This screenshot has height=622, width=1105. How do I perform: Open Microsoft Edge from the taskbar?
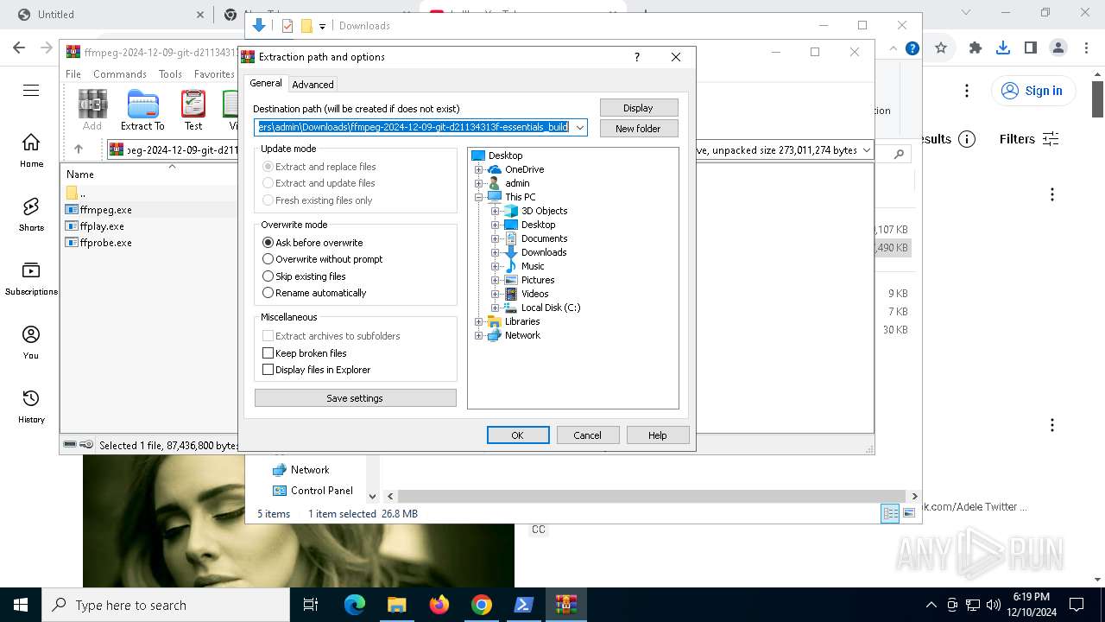(x=355, y=605)
